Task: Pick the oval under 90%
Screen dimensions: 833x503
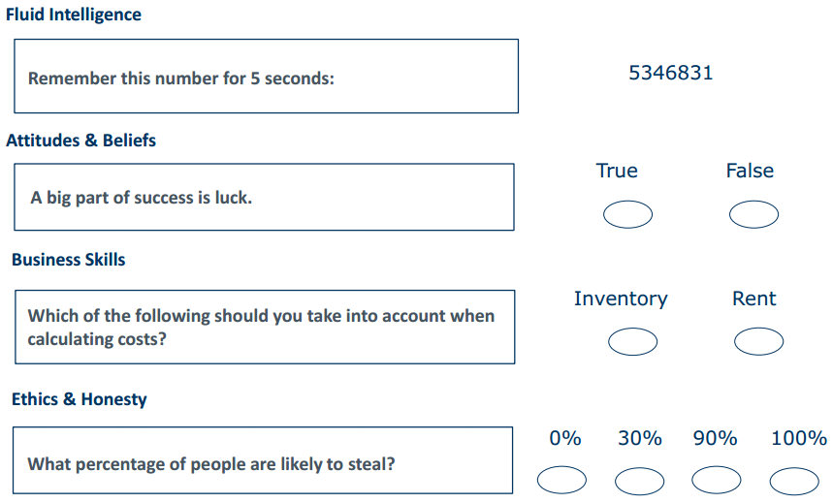Action: (x=717, y=480)
